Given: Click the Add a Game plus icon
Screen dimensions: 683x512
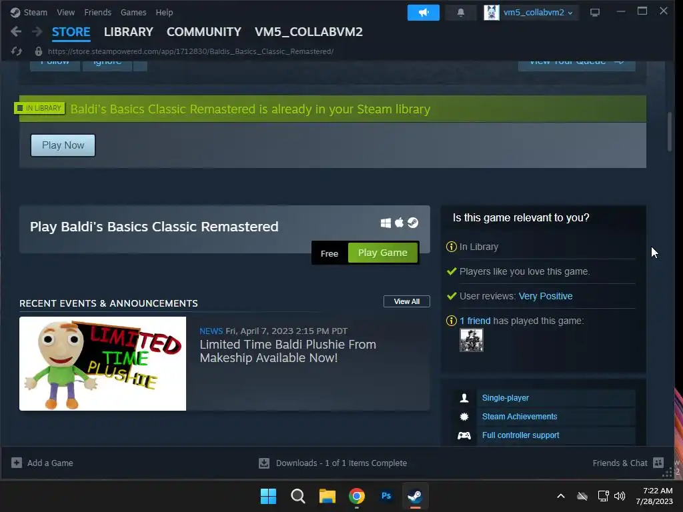Looking at the screenshot, I should click(17, 463).
